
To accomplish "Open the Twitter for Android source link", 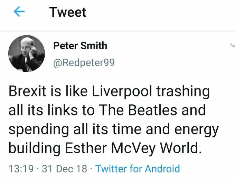I will [x=138, y=169].
